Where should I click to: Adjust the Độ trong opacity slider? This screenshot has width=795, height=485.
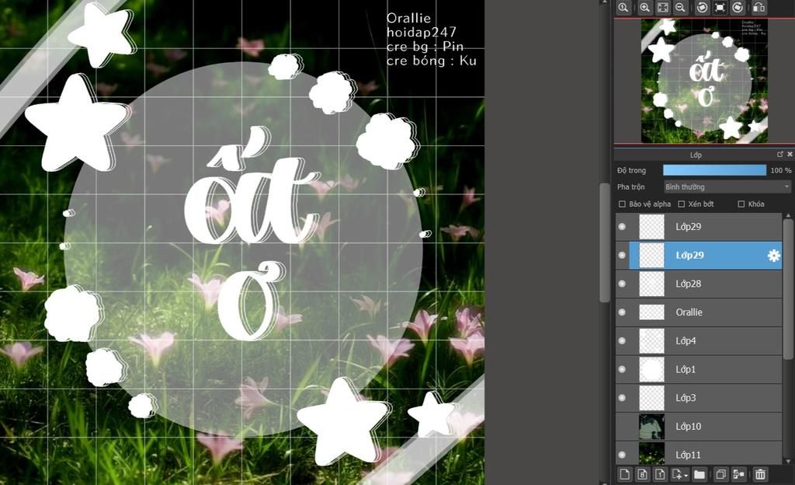[x=714, y=170]
